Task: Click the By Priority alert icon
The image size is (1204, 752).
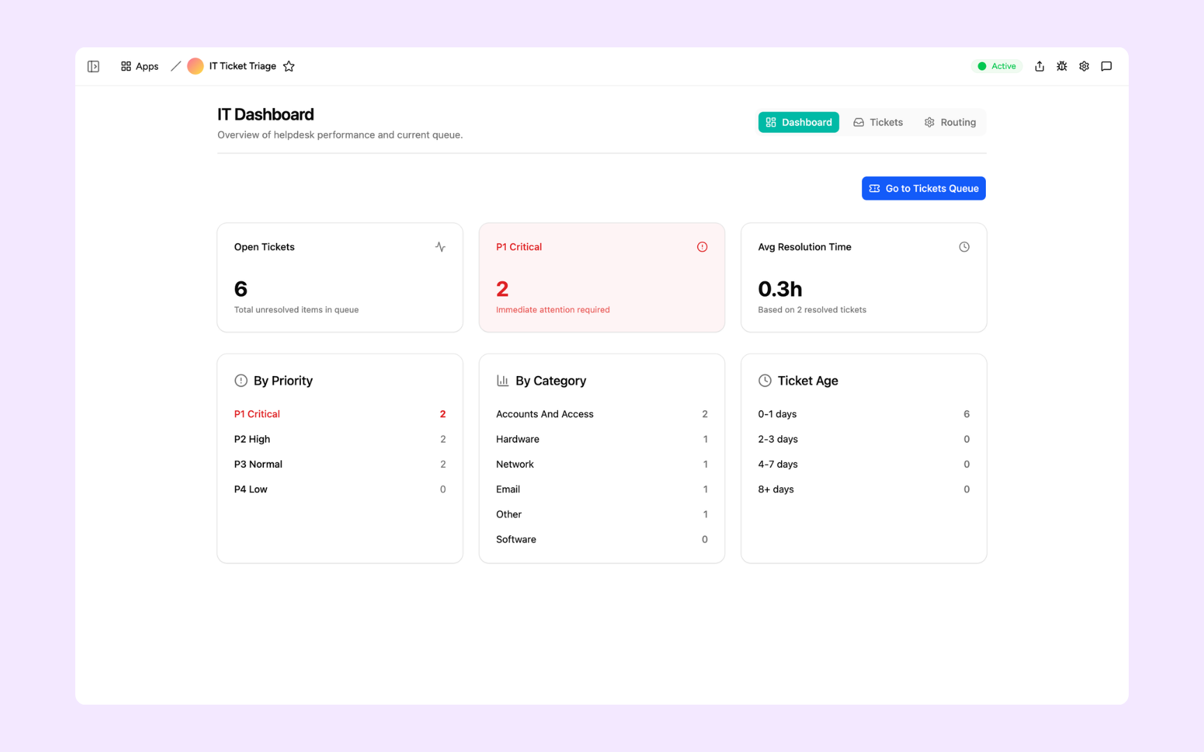Action: click(241, 381)
